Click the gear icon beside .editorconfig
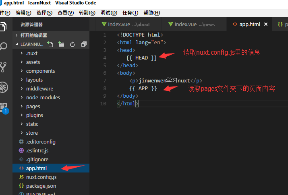The width and height of the screenshot is (288, 195). pos(21,142)
